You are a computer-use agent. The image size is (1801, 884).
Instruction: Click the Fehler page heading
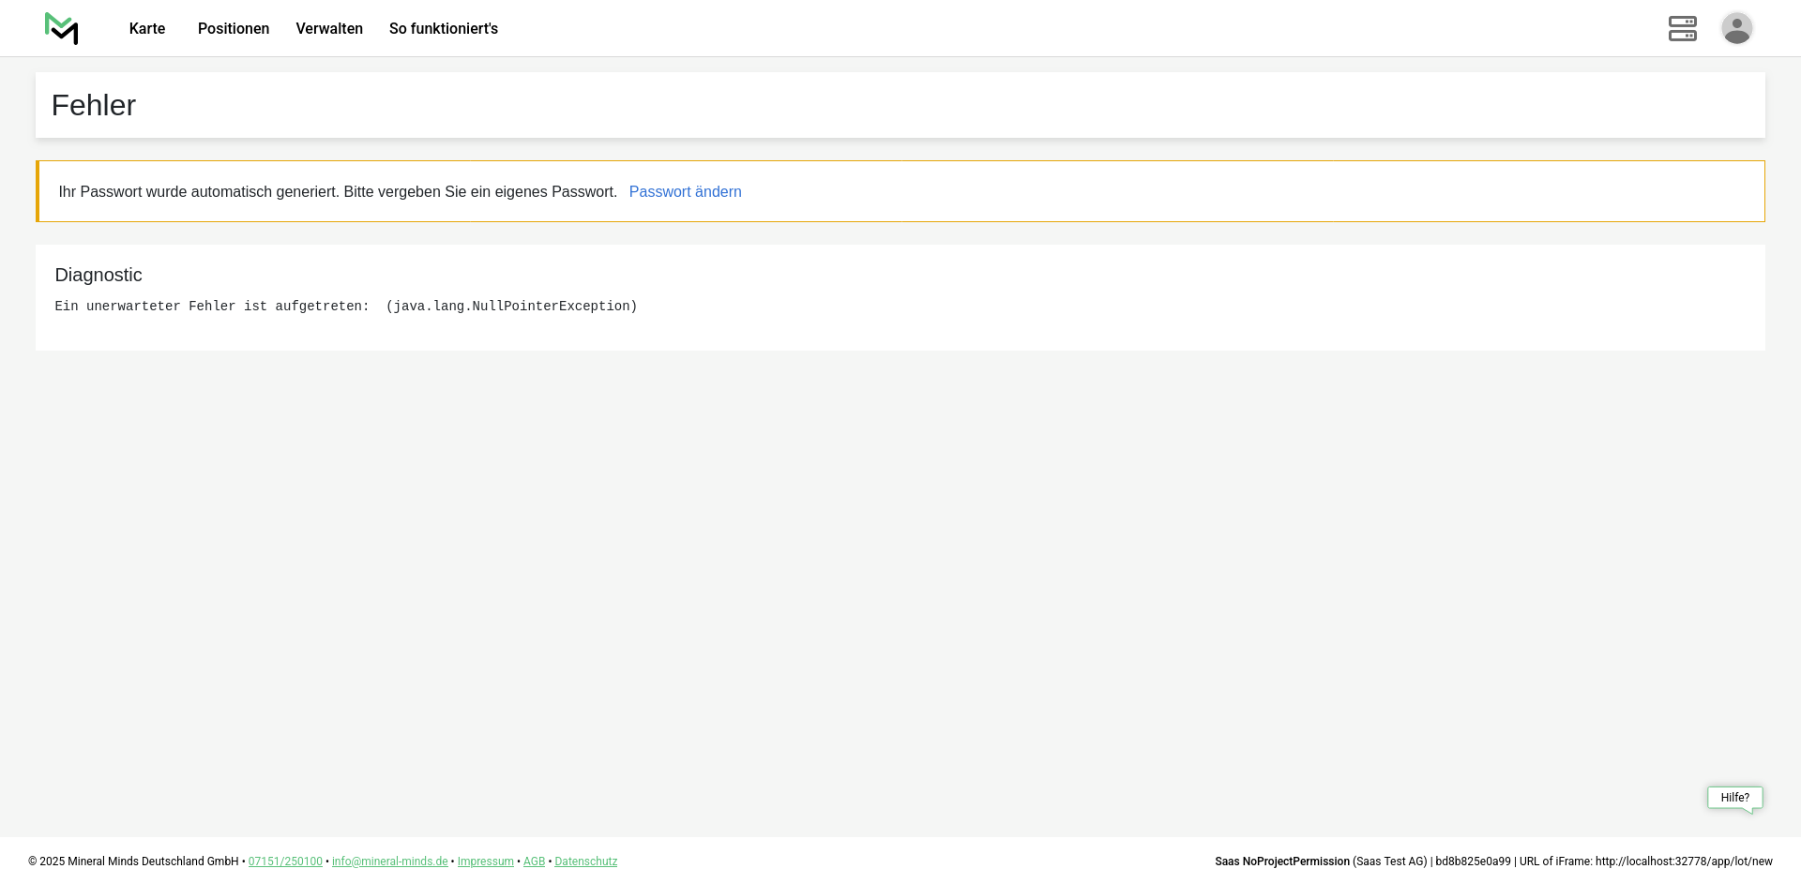(x=94, y=106)
